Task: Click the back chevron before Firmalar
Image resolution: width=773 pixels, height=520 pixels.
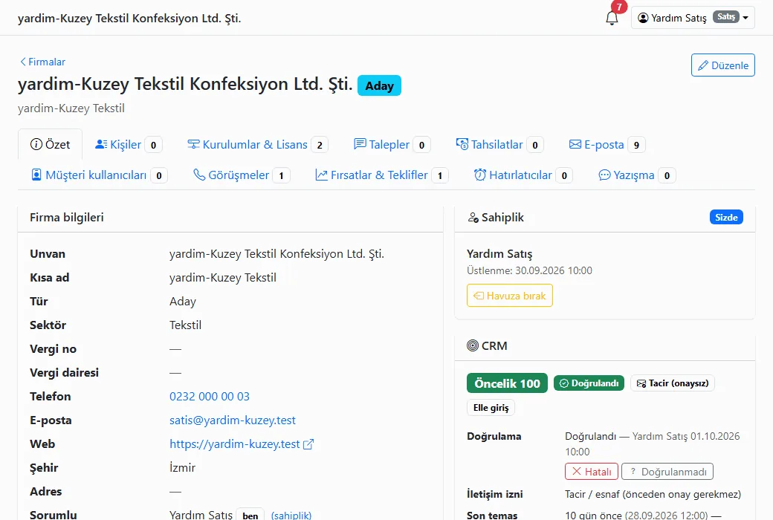Action: tap(23, 62)
